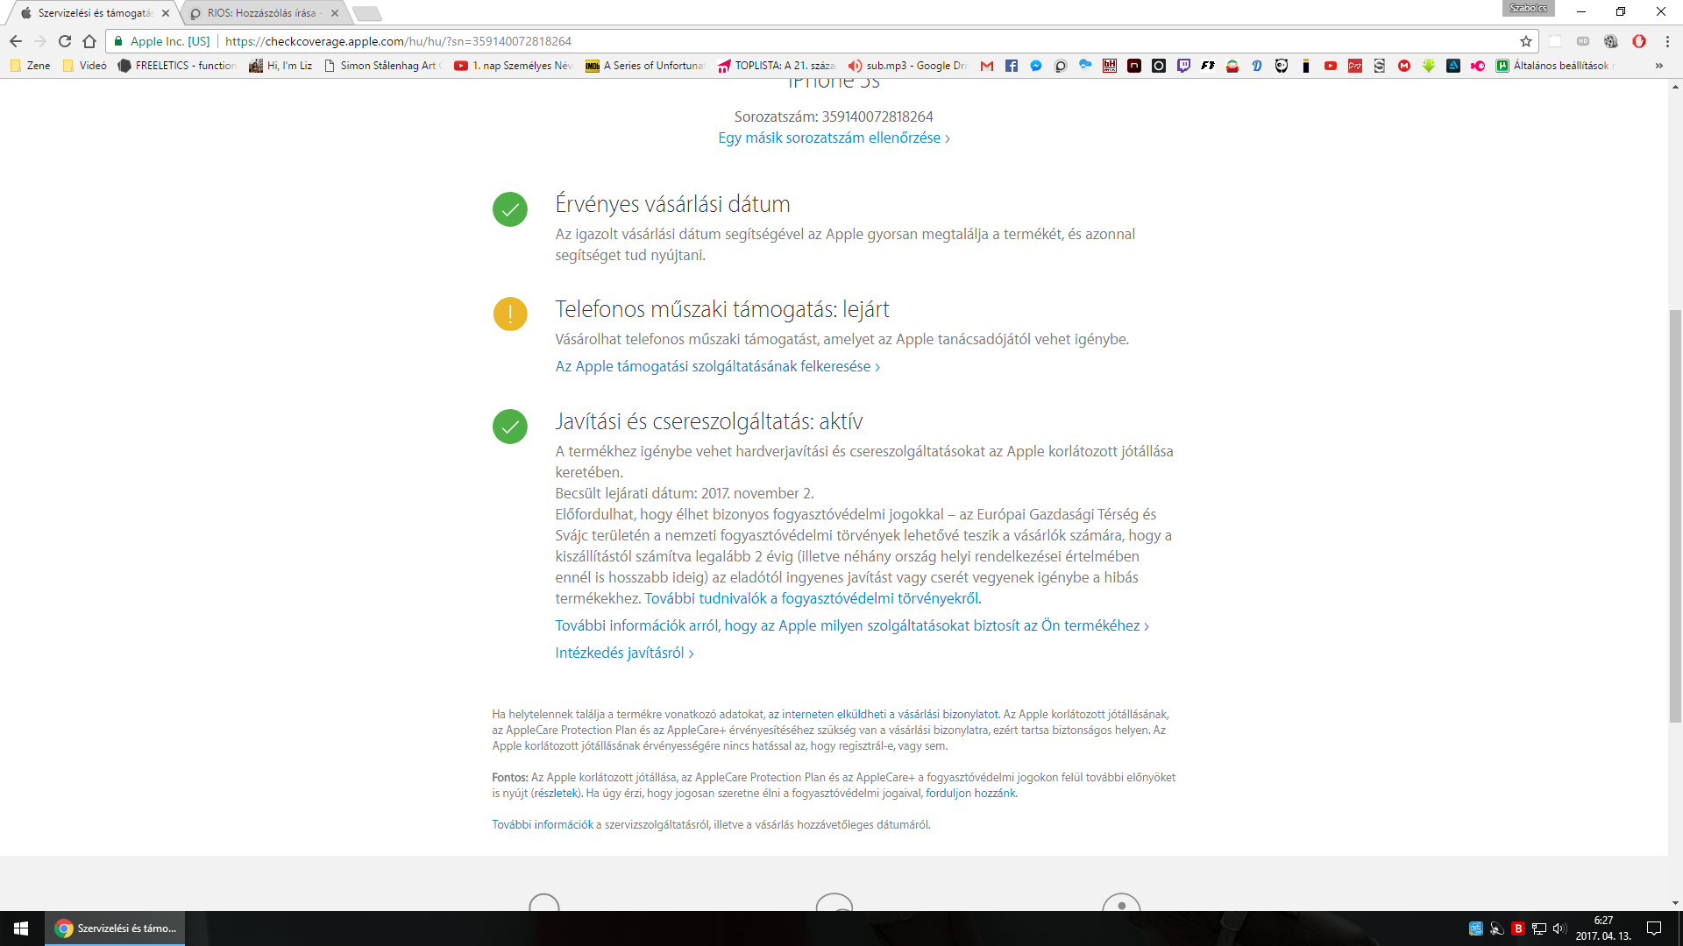Click the page vertical scrollbar thumb
The height and width of the screenshot is (946, 1683).
click(1675, 516)
